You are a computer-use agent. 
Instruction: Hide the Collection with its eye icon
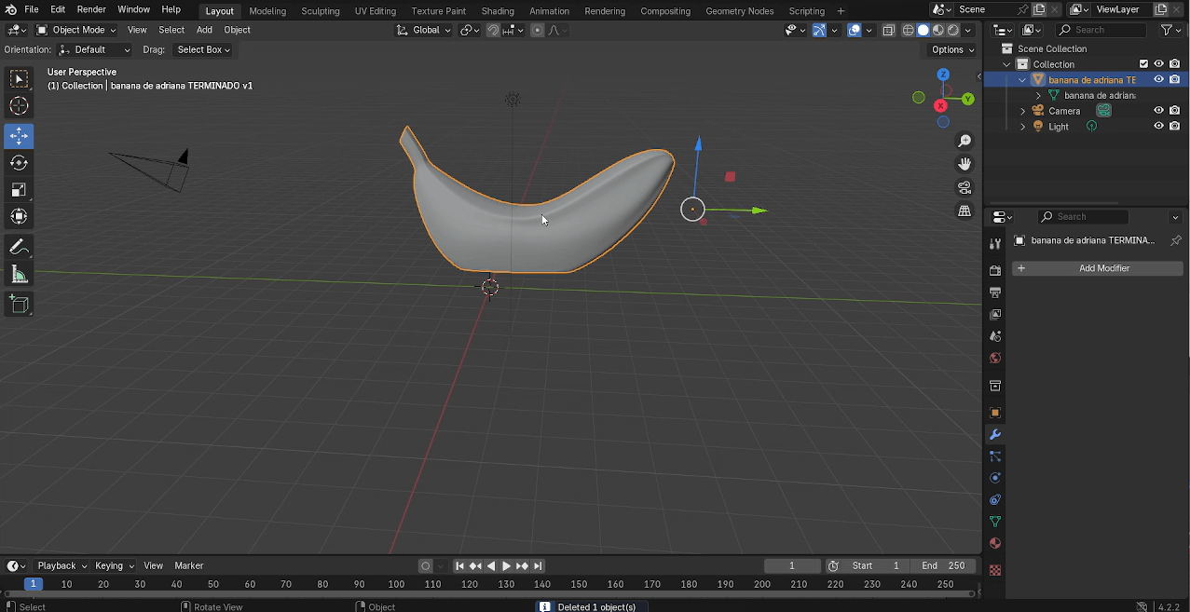(1159, 64)
